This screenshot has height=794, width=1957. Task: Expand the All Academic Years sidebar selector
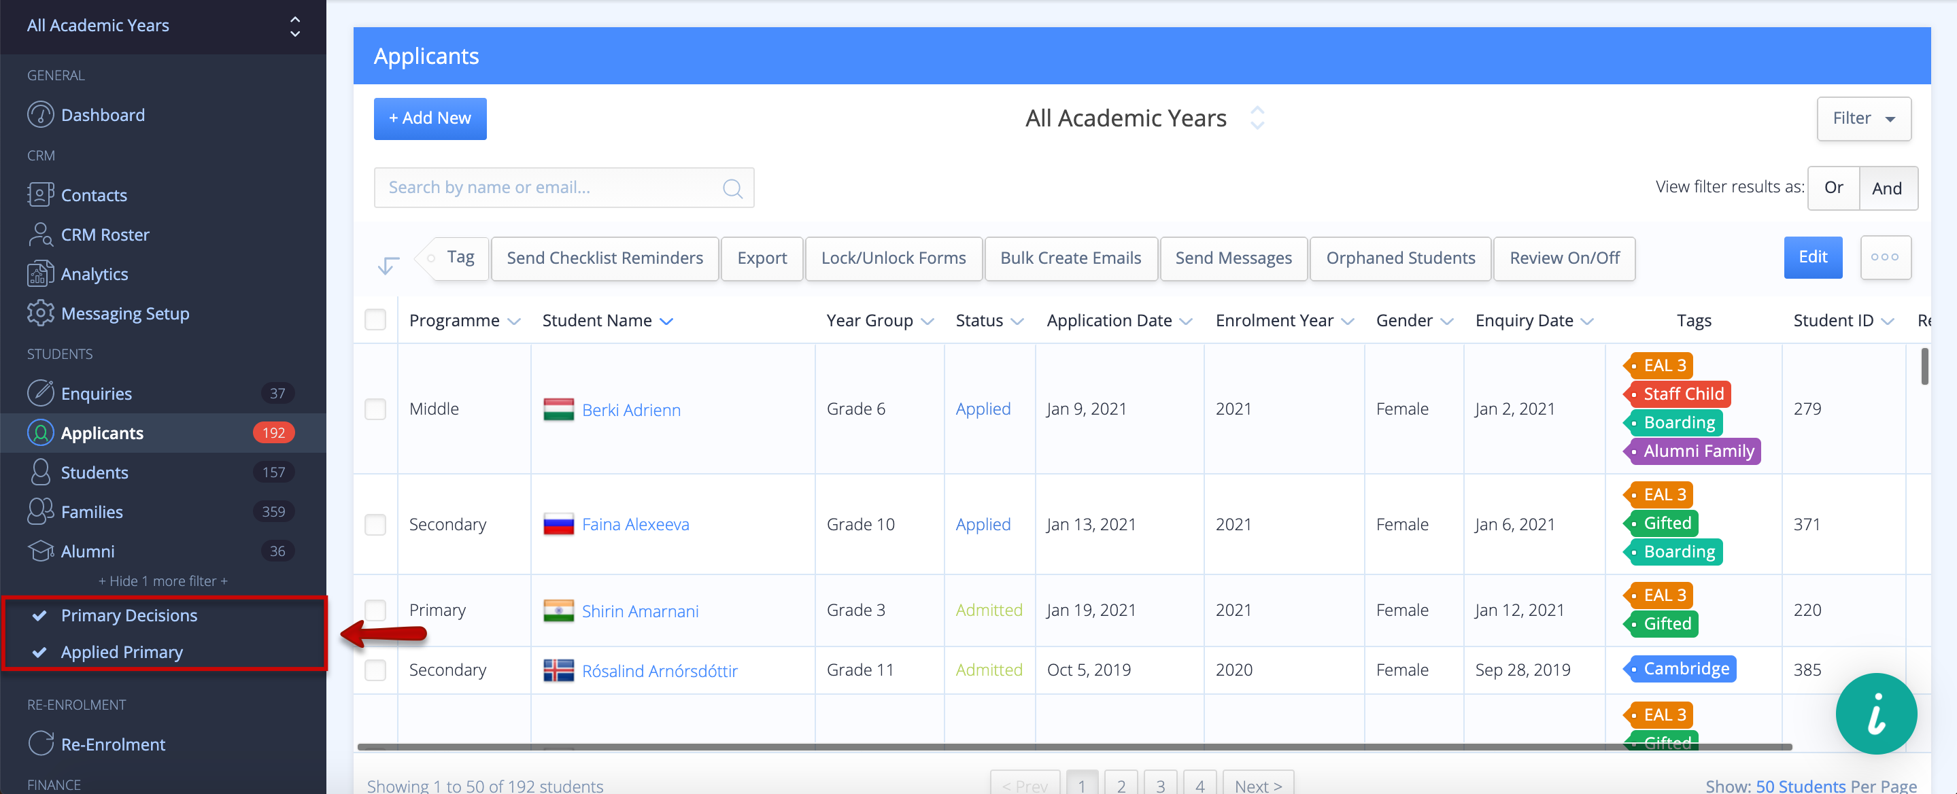click(x=294, y=26)
